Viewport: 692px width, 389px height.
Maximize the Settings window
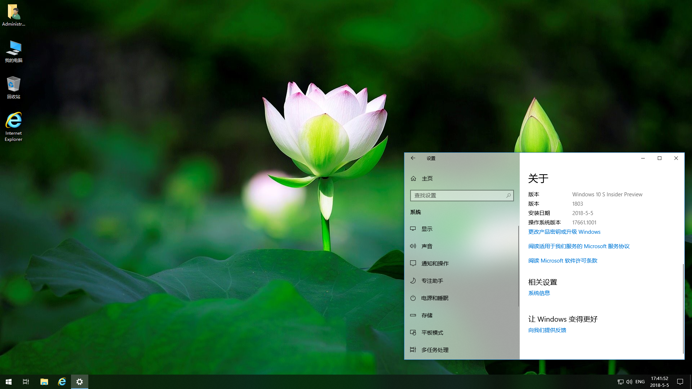tap(660, 158)
